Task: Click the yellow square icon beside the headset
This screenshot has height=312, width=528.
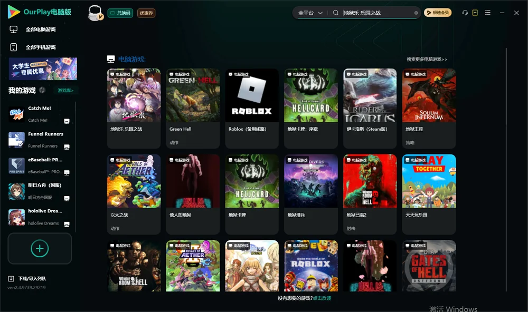Action: tap(475, 13)
